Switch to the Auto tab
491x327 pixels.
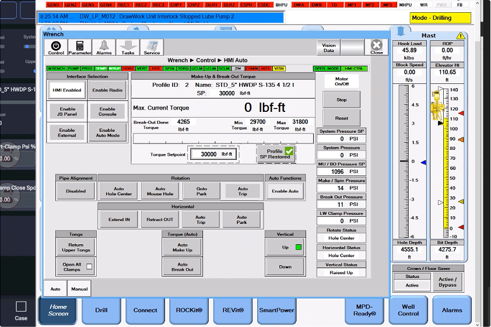[55, 289]
